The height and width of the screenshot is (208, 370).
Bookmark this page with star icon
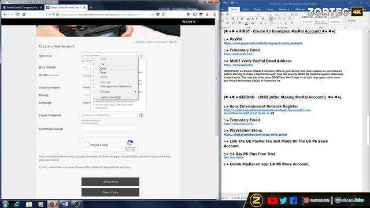163,14
